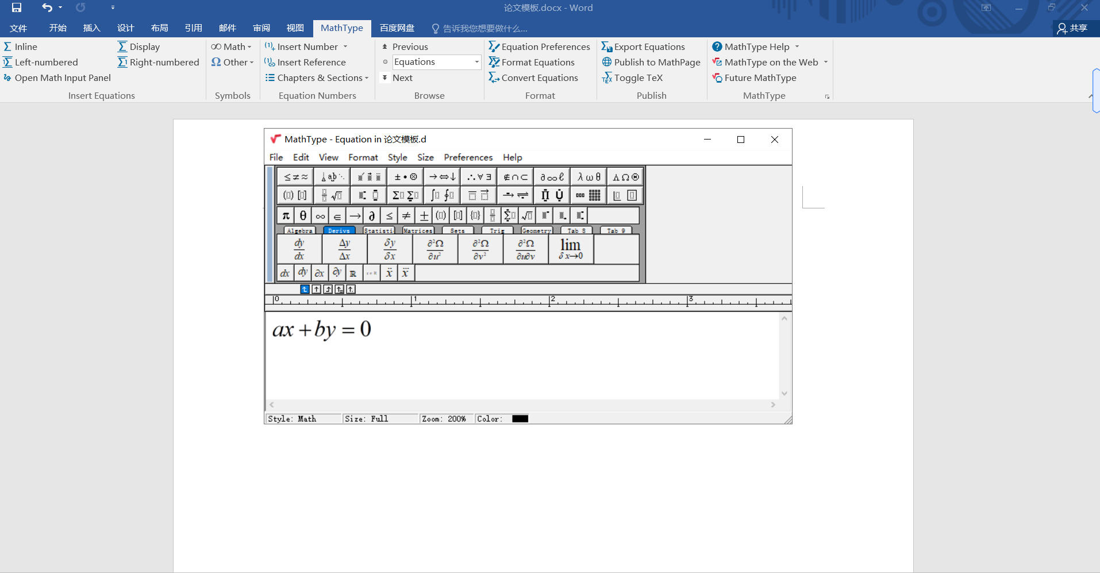1100x573 pixels.
Task: Open the spaces and ellipses palette
Action: click(x=332, y=177)
